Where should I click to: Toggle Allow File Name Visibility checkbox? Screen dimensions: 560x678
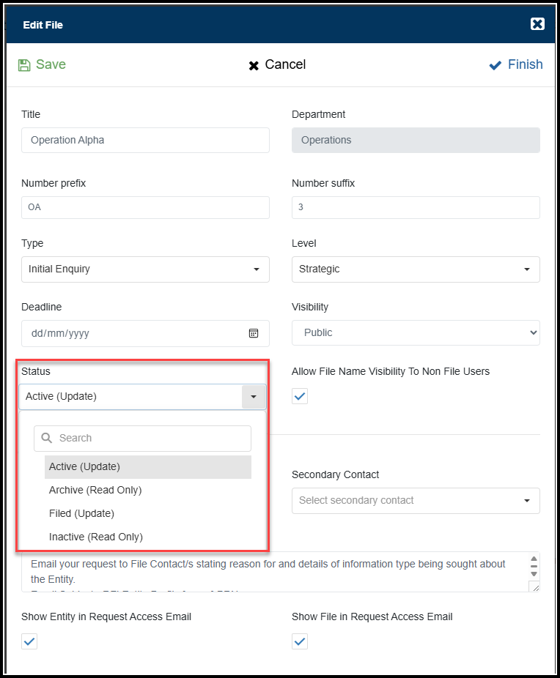pos(300,396)
